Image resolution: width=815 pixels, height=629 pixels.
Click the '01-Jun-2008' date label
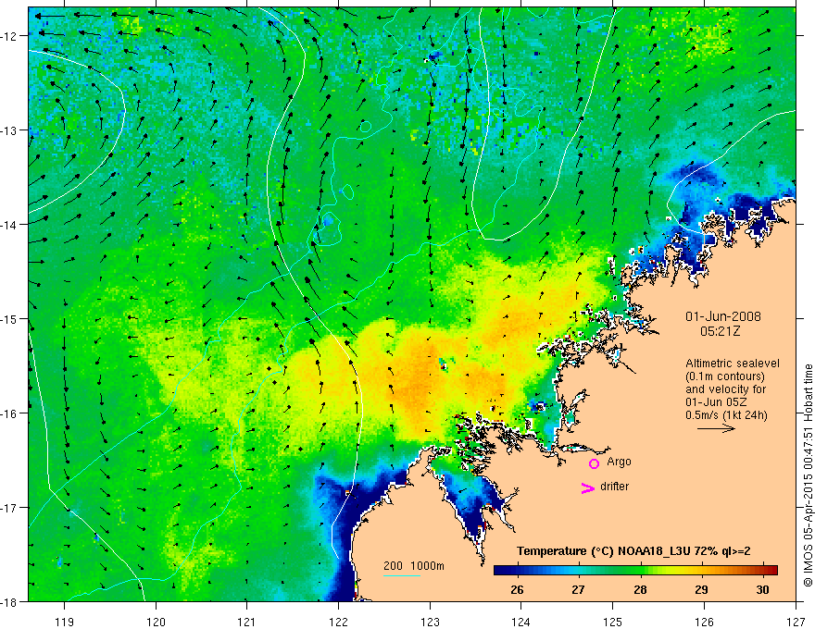point(722,316)
